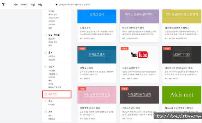The width and height of the screenshot is (202, 123).
Task: Click the plug 플러그인 icon
Action: [46, 94]
